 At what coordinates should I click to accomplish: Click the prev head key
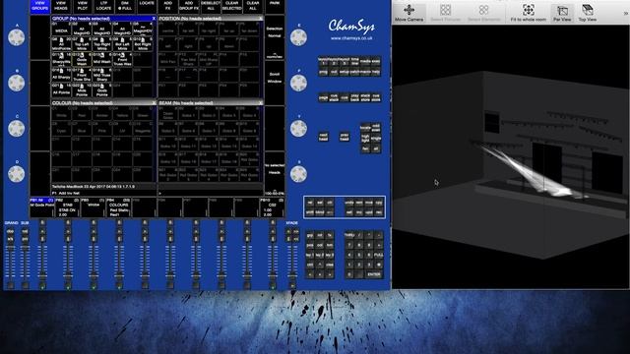(345, 137)
